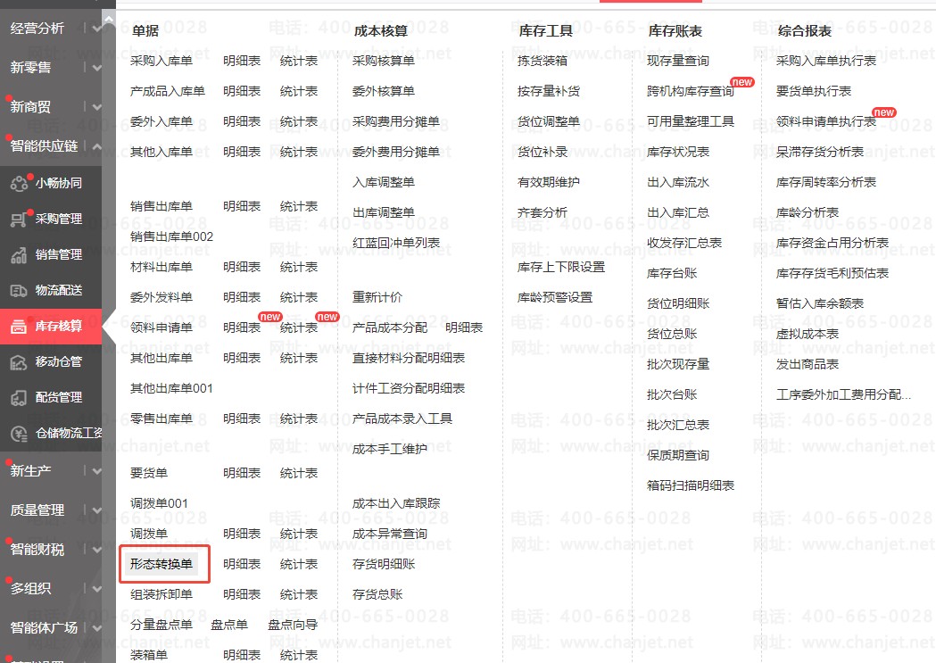
Task: Open the 拣货装箱 inventory tool
Action: (x=543, y=62)
